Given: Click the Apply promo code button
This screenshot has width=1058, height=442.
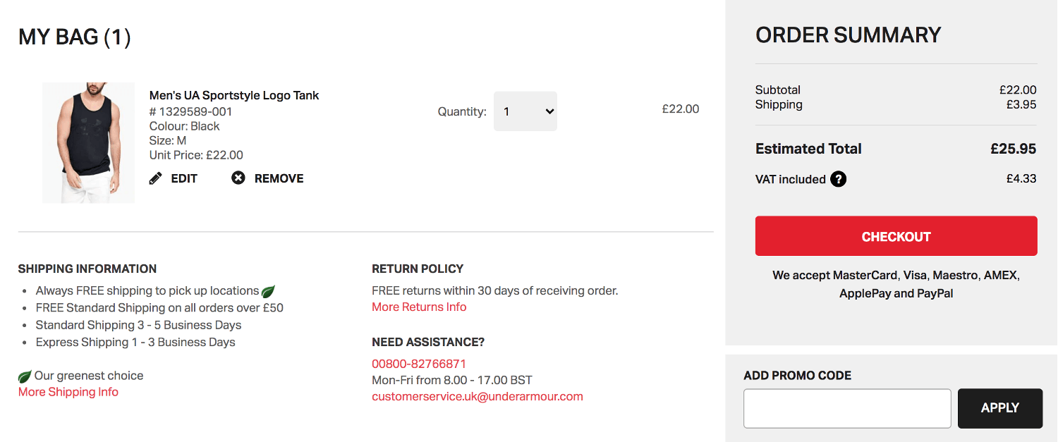Looking at the screenshot, I should [x=999, y=408].
